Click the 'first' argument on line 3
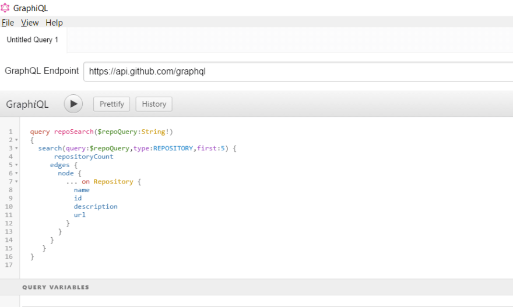Screen dimensions: 513x307 [x=207, y=148]
